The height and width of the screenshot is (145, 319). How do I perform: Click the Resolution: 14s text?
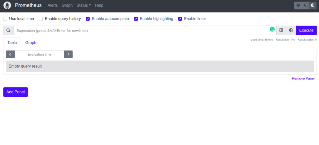click(x=285, y=40)
